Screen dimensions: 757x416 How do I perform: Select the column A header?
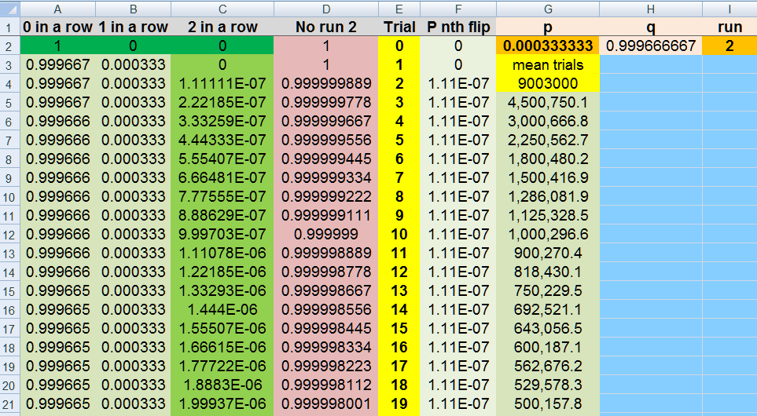(57, 9)
